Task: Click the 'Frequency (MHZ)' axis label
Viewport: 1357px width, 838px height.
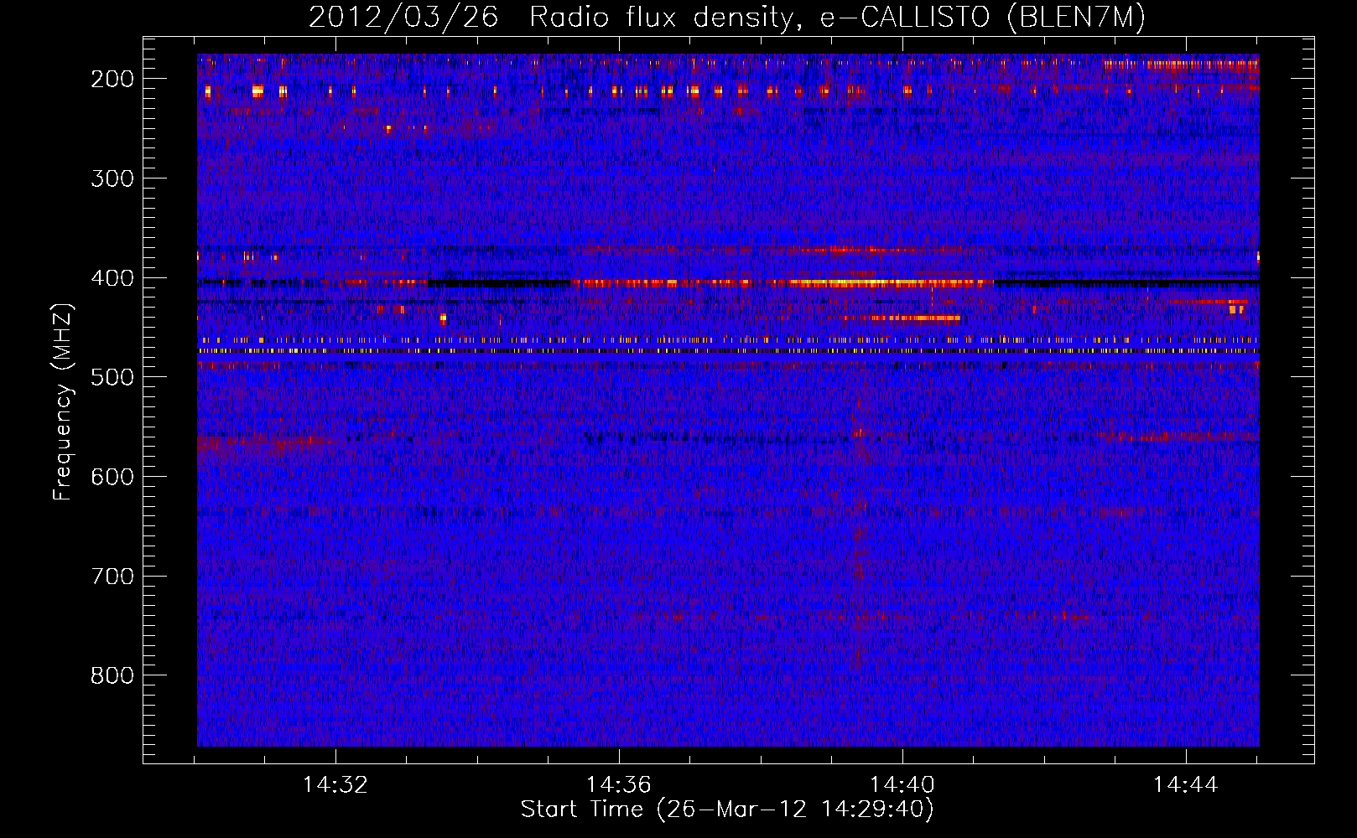Action: point(63,402)
